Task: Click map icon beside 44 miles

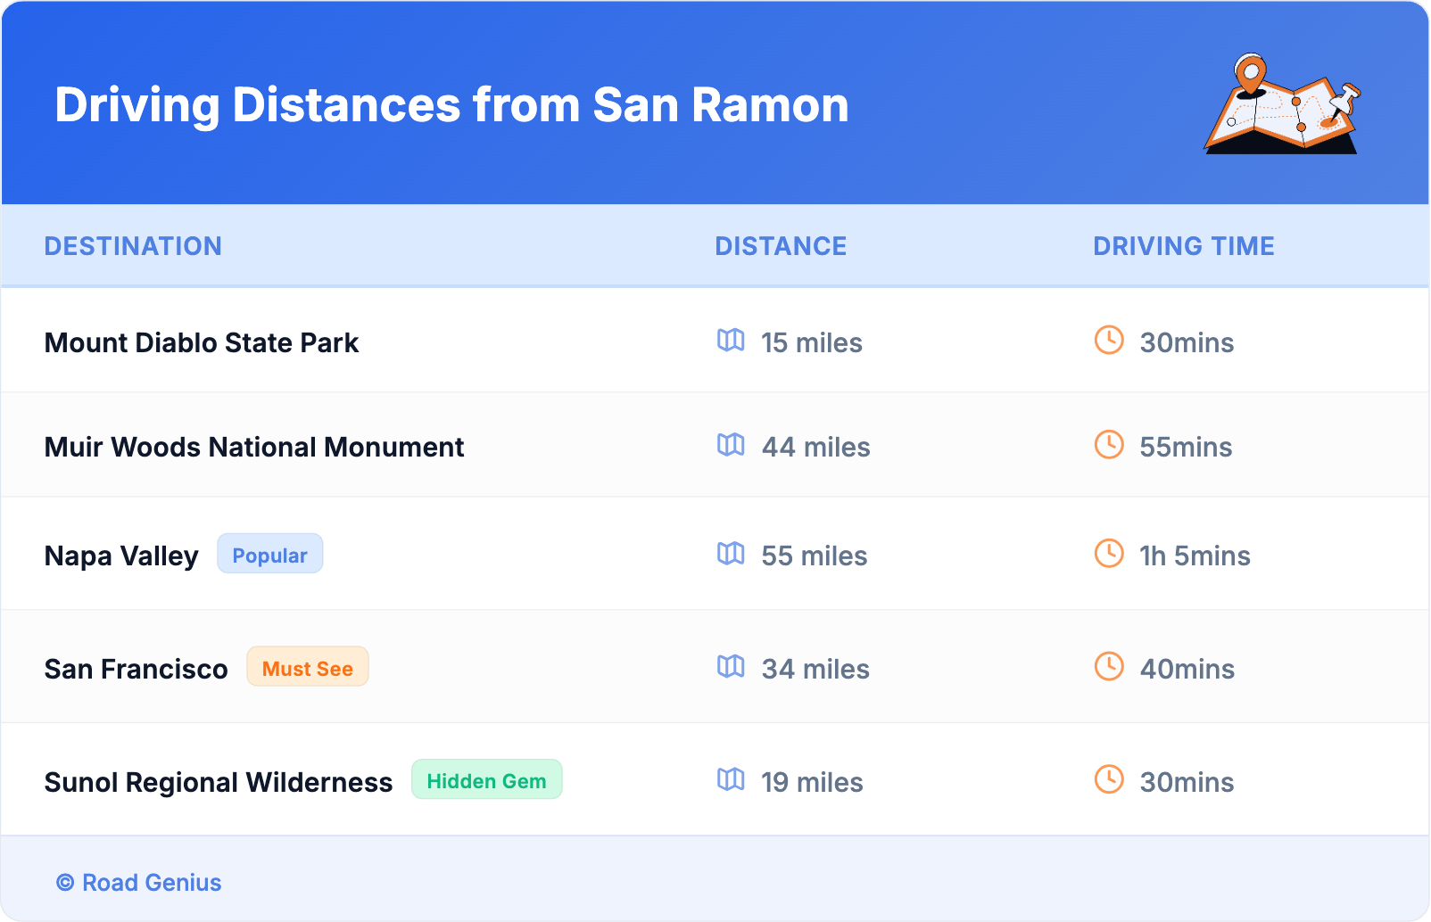Action: click(x=731, y=445)
